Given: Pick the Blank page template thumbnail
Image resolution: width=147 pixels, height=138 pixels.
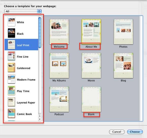Looking at the screenshot, I should tap(91, 99).
